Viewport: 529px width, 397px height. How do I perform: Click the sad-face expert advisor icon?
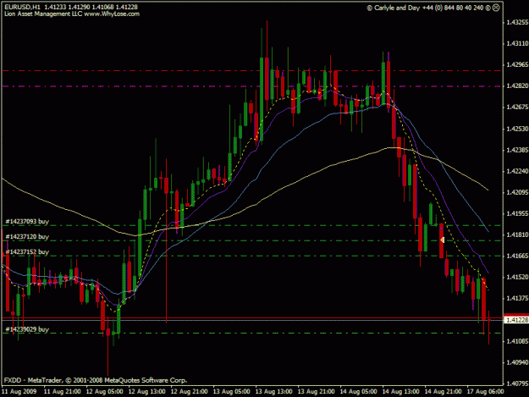[x=496, y=8]
